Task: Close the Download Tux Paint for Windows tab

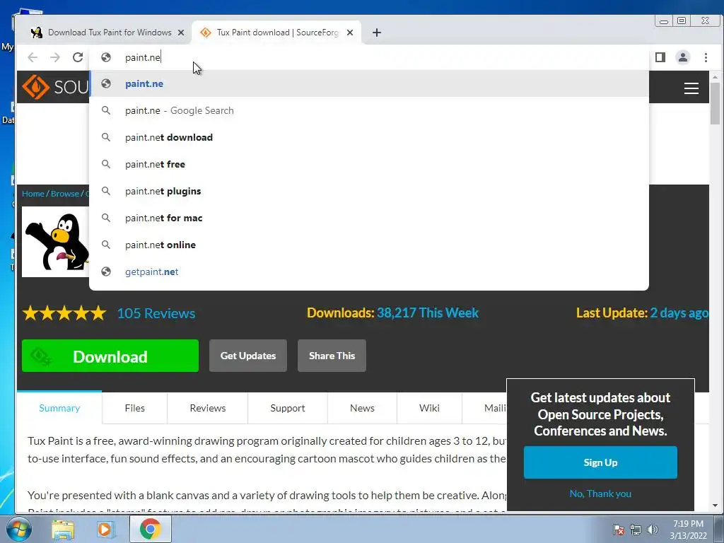Action: tap(181, 33)
